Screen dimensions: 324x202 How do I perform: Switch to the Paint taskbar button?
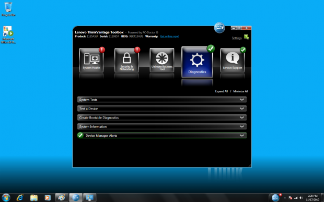coord(62,198)
